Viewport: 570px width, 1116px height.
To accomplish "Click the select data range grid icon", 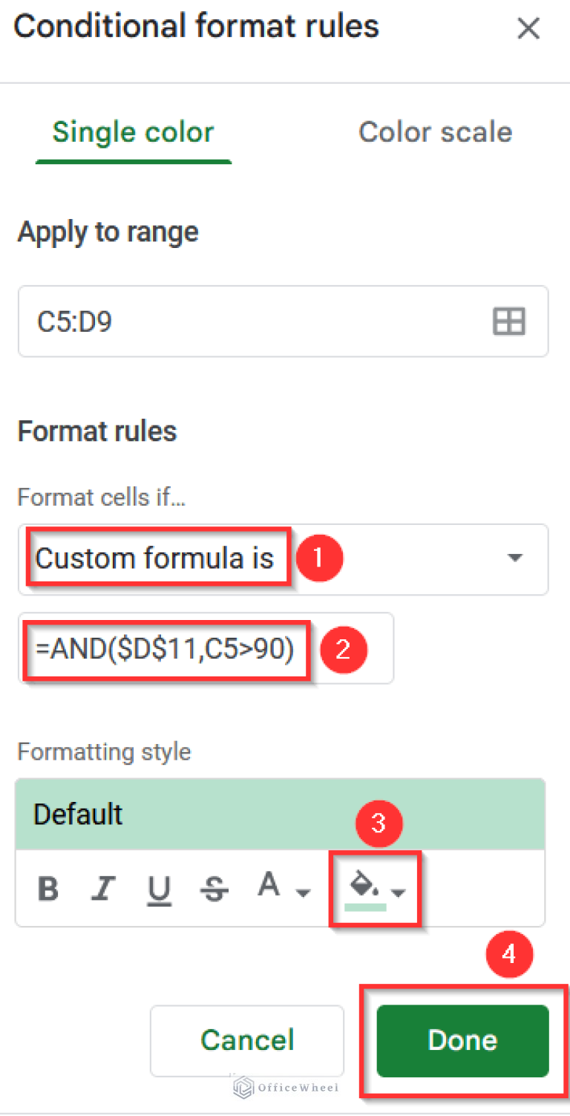I will 509,321.
